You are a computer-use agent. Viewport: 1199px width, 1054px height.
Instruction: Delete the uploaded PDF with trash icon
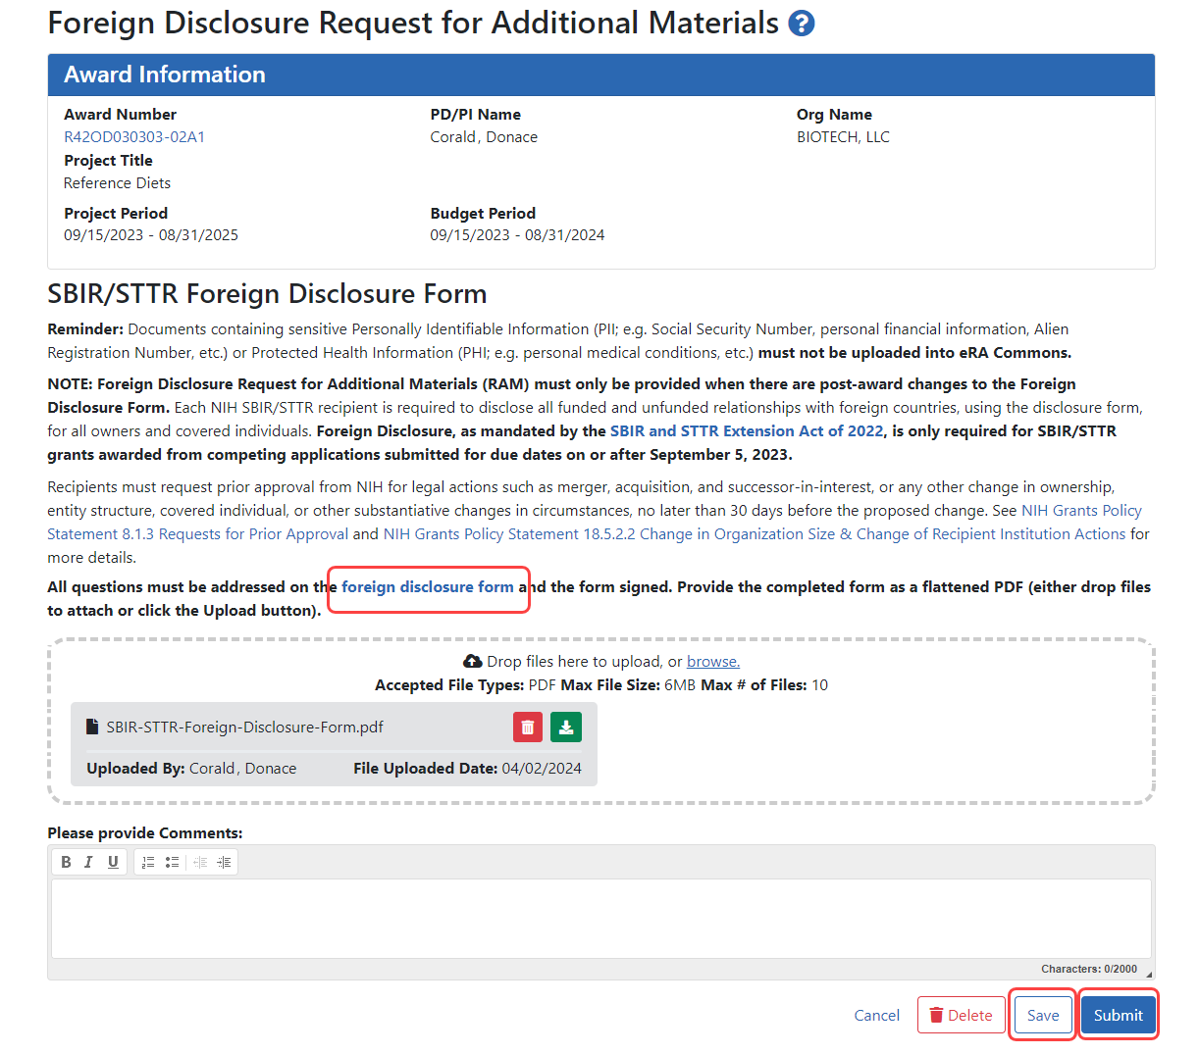click(x=528, y=727)
